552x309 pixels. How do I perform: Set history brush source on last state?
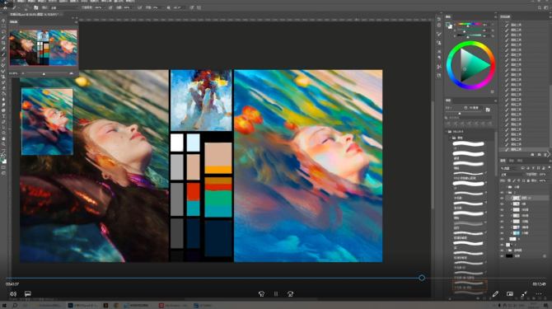tap(502, 150)
